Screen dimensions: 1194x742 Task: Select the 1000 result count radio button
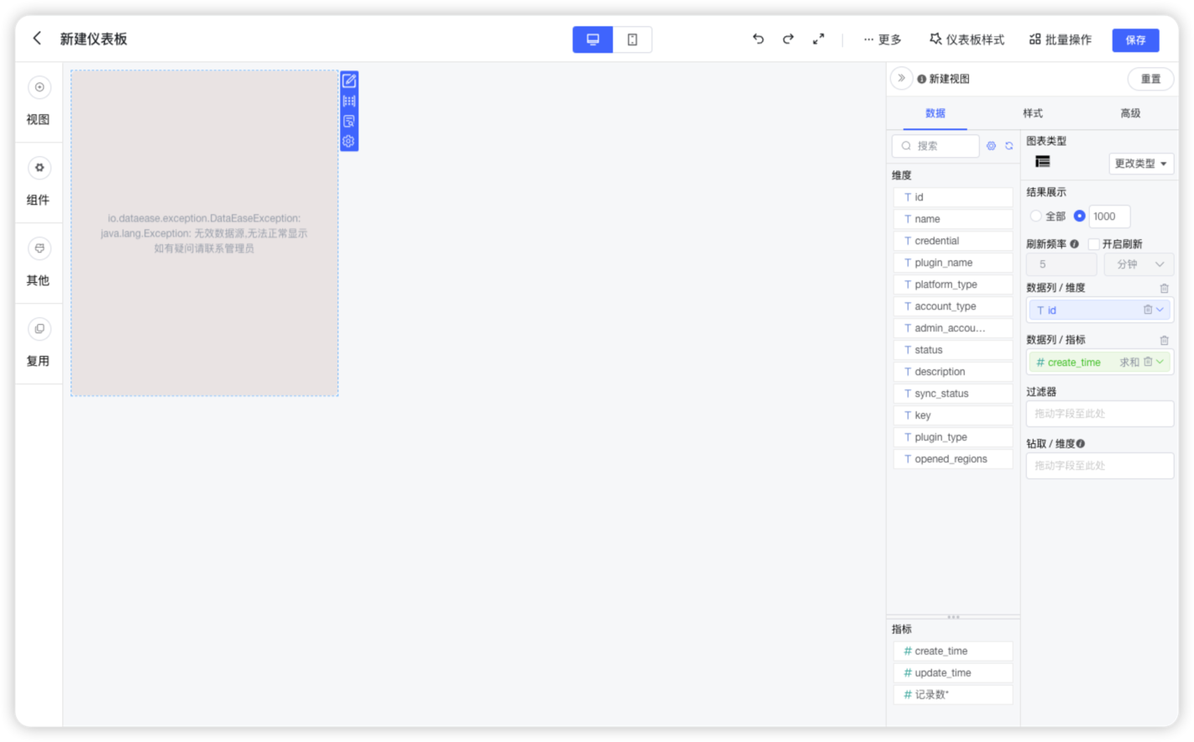coord(1079,216)
